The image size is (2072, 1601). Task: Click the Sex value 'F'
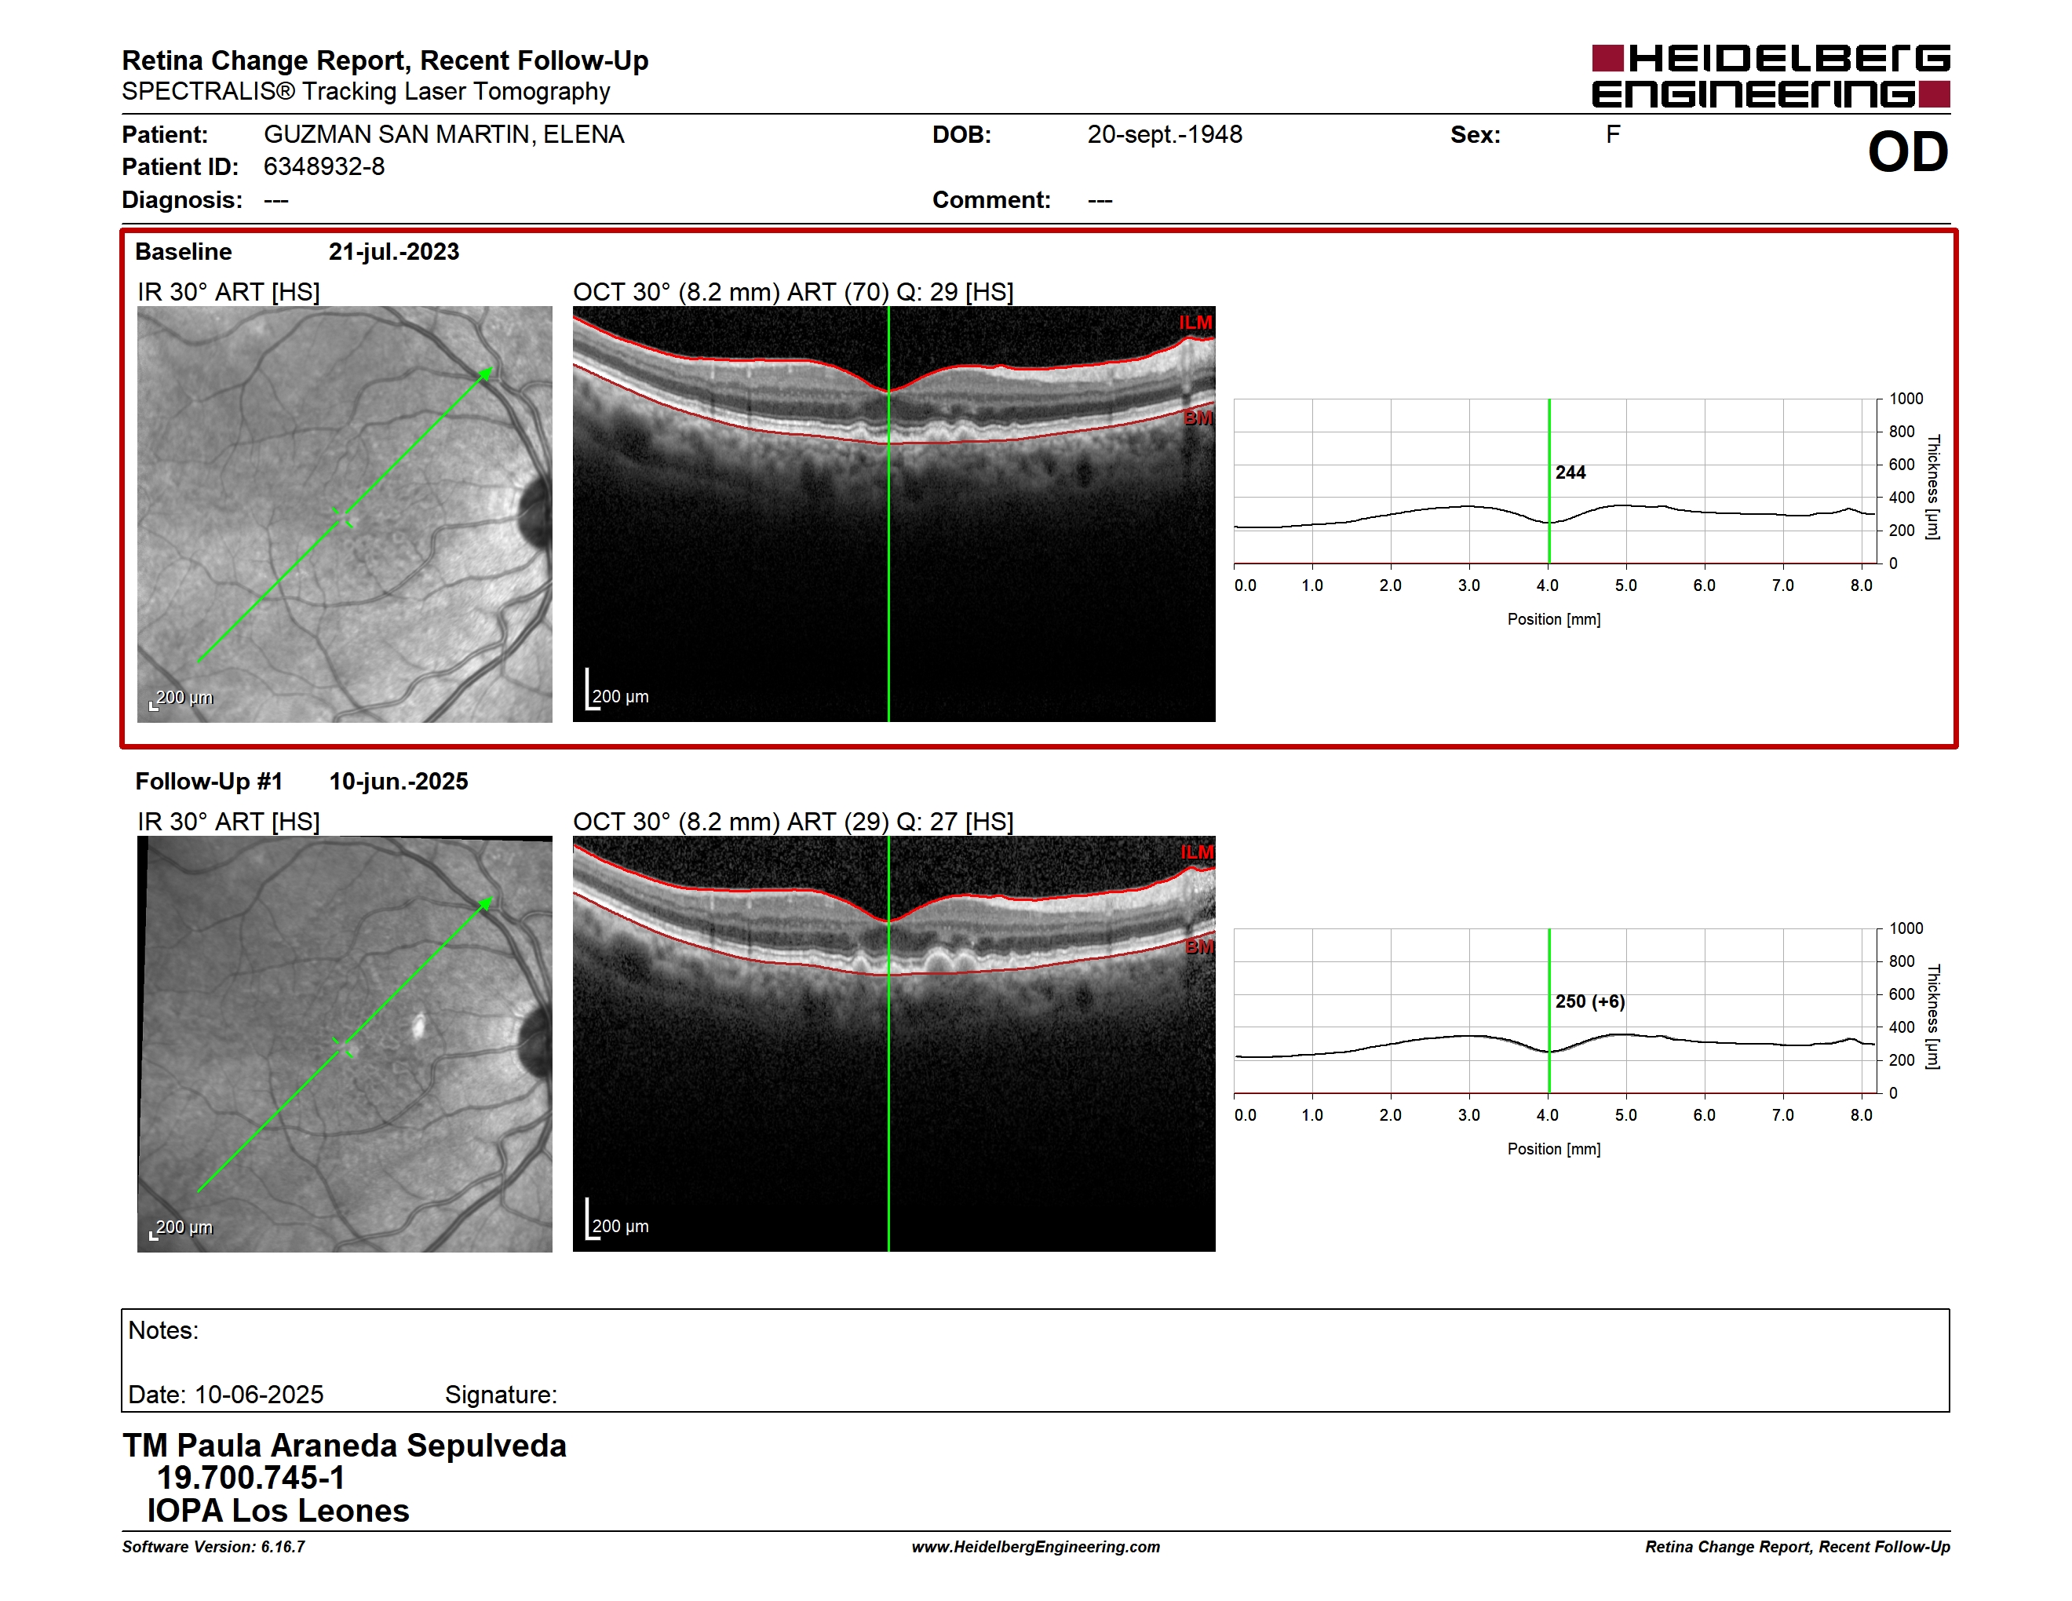1613,135
